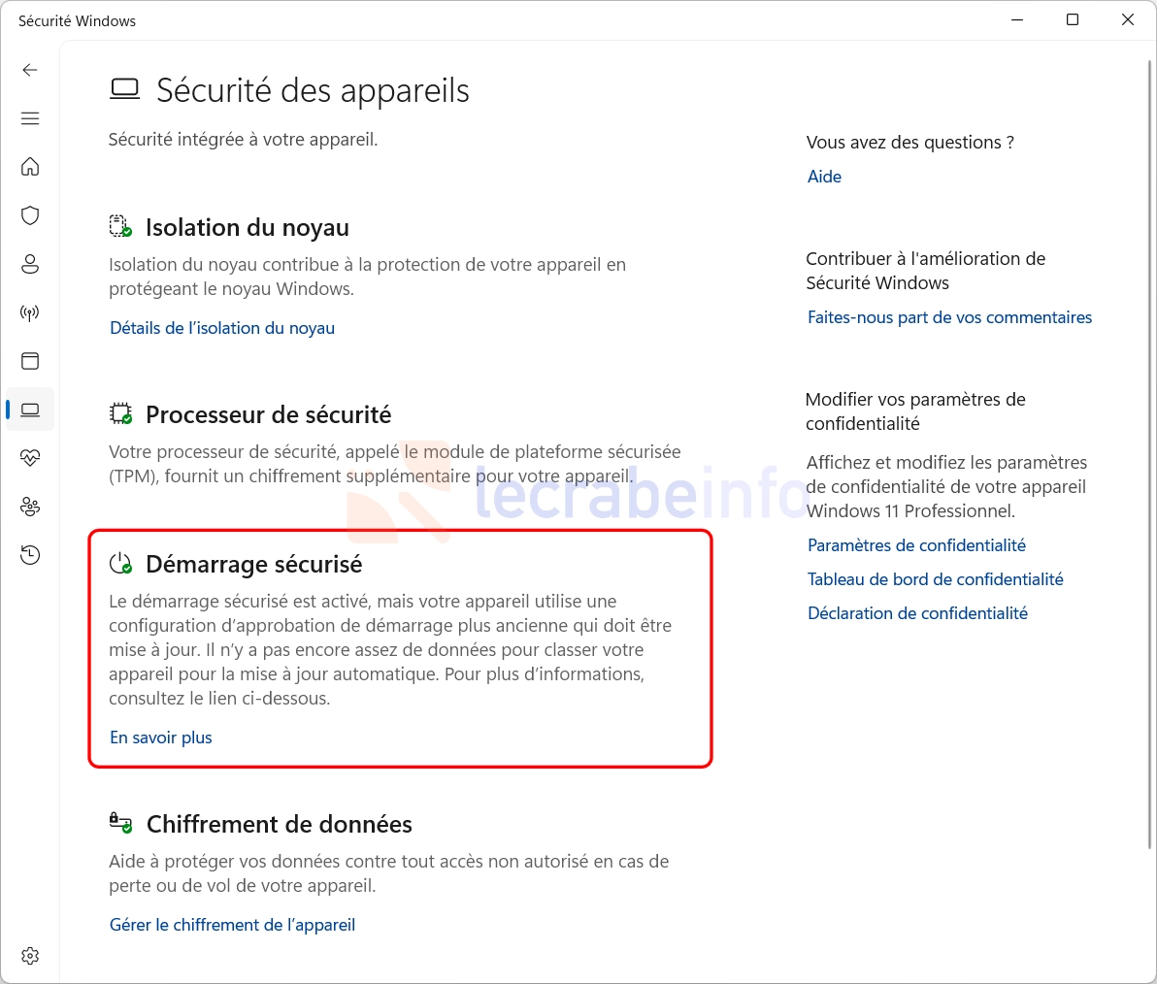Open Virus & threat protection shield icon
1157x984 pixels.
pyautogui.click(x=29, y=215)
